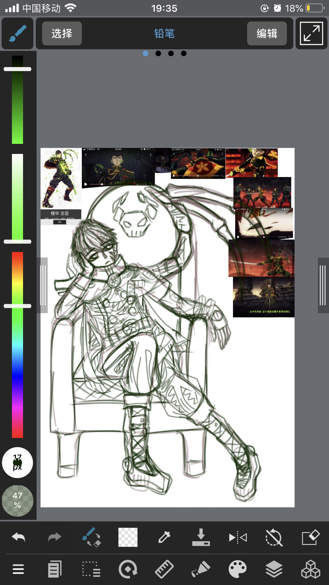This screenshot has width=329, height=585.
Task: Toggle canvas rotation lock icon
Action: tap(274, 537)
